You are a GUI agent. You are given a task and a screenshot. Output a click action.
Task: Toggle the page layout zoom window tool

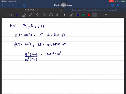point(10,15)
